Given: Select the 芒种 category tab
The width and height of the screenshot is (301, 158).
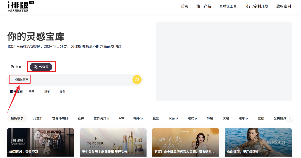Looking at the screenshot, I should [x=81, y=118].
